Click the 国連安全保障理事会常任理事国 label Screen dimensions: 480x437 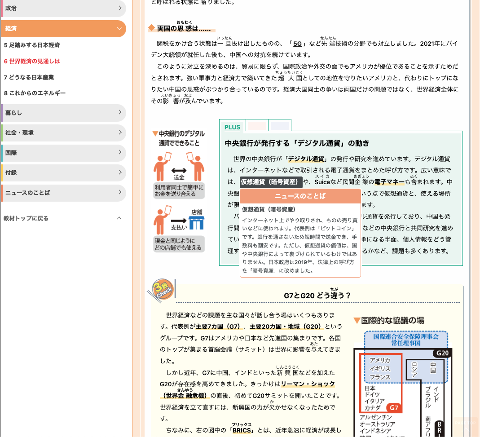406,340
